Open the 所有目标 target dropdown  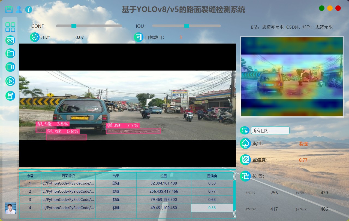click(270, 131)
